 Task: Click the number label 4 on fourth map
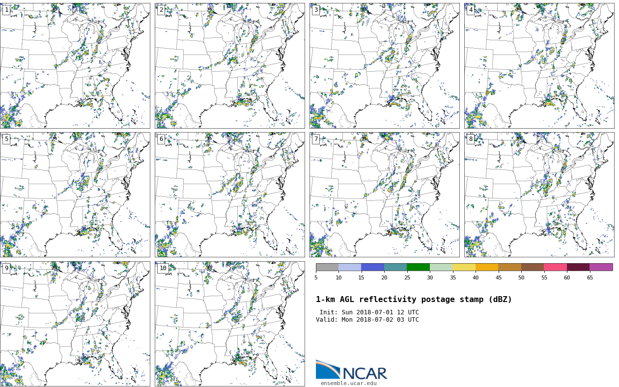(x=471, y=10)
